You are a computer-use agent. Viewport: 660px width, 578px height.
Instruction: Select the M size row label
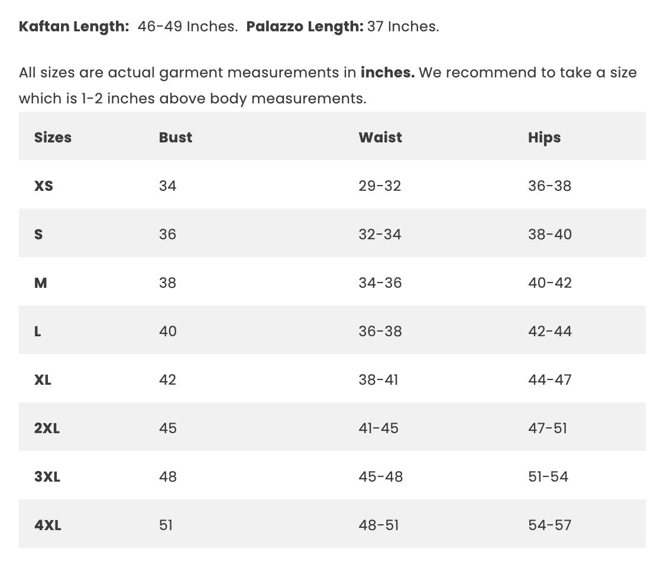coord(41,282)
